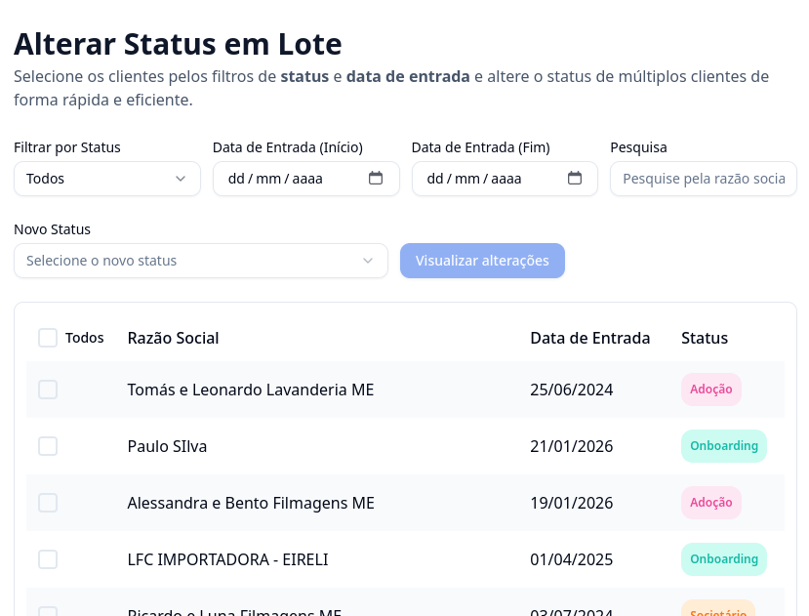Check the row for Paulo SIlva
Viewport: 809px width, 616px height.
48,446
